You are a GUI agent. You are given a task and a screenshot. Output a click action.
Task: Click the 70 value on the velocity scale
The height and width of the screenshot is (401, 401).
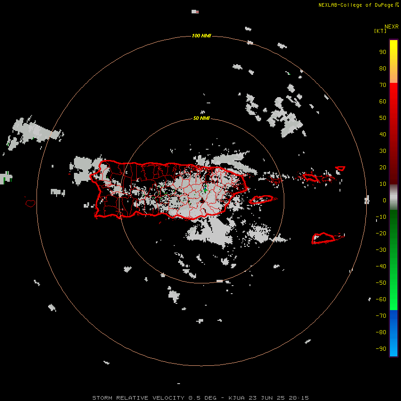[383, 85]
